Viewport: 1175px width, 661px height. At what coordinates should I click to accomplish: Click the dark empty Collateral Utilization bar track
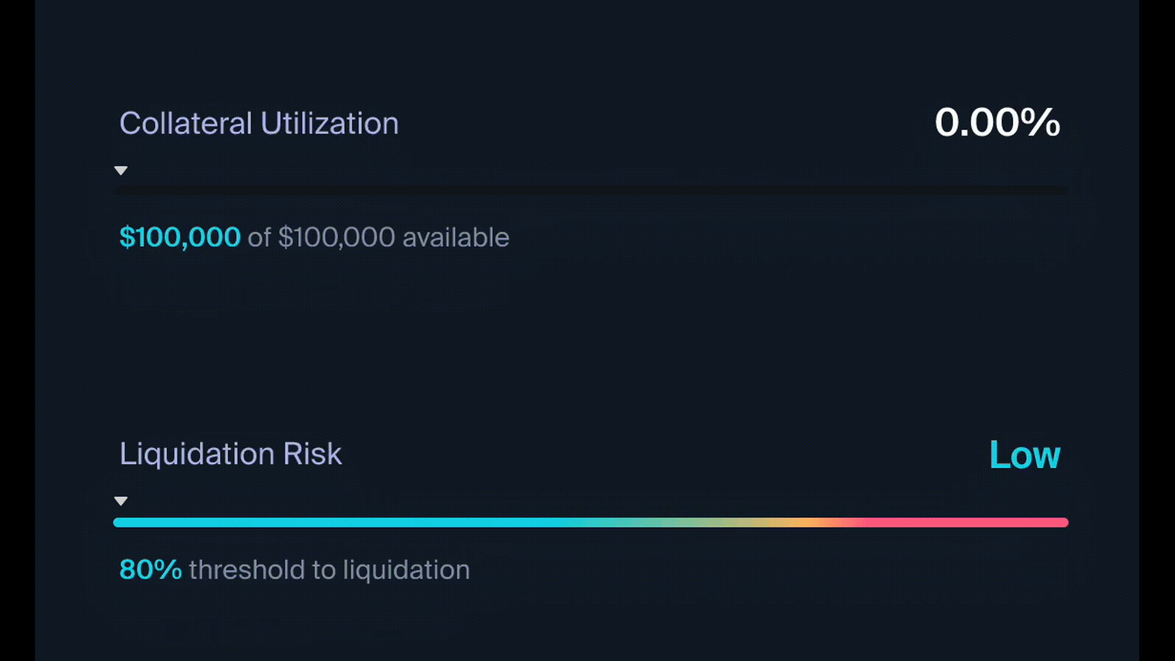pyautogui.click(x=591, y=192)
